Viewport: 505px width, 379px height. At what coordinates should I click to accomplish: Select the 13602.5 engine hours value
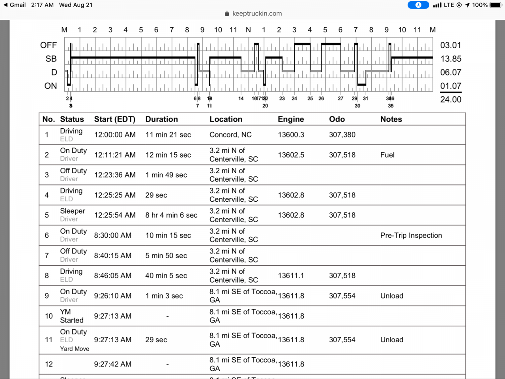291,155
